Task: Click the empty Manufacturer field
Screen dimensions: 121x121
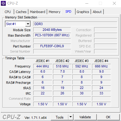Action: click(x=52, y=41)
